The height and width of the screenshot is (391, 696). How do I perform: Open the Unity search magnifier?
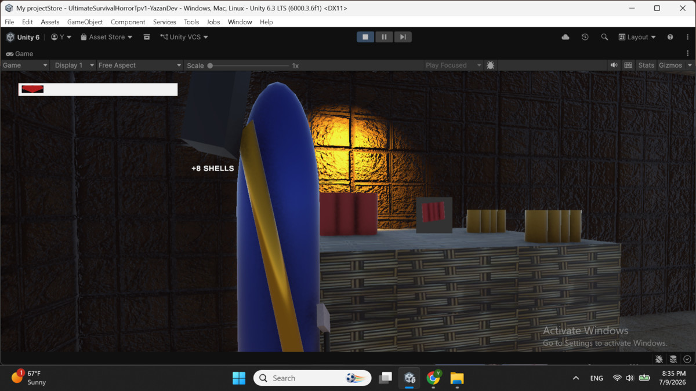click(604, 37)
